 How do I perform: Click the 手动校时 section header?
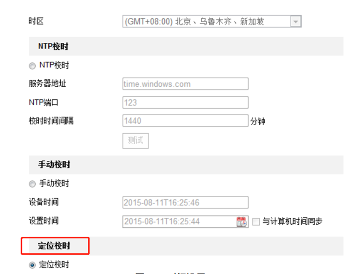[54, 164]
